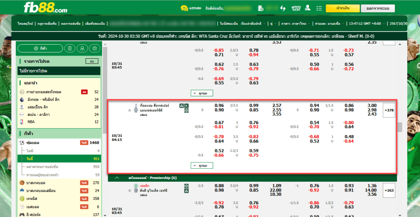Open the sidebar user account icon
The height and width of the screenshot is (217, 420).
coord(82,48)
